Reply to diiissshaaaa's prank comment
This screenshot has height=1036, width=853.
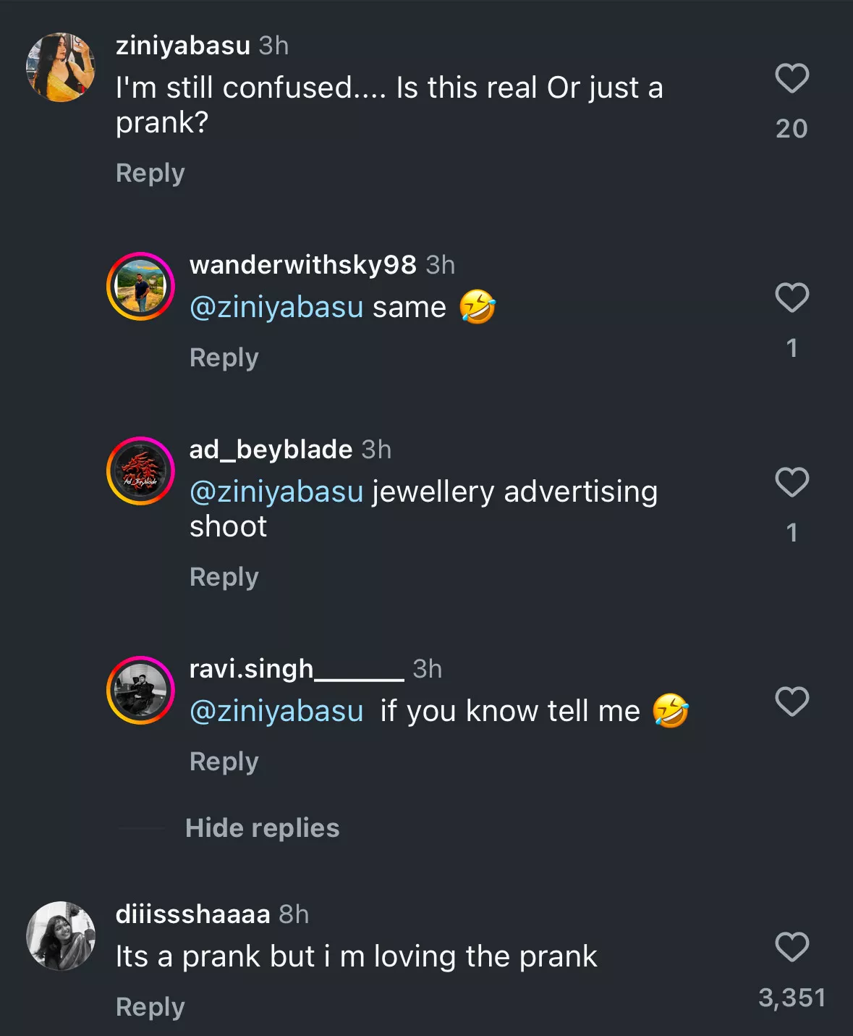coord(150,1007)
